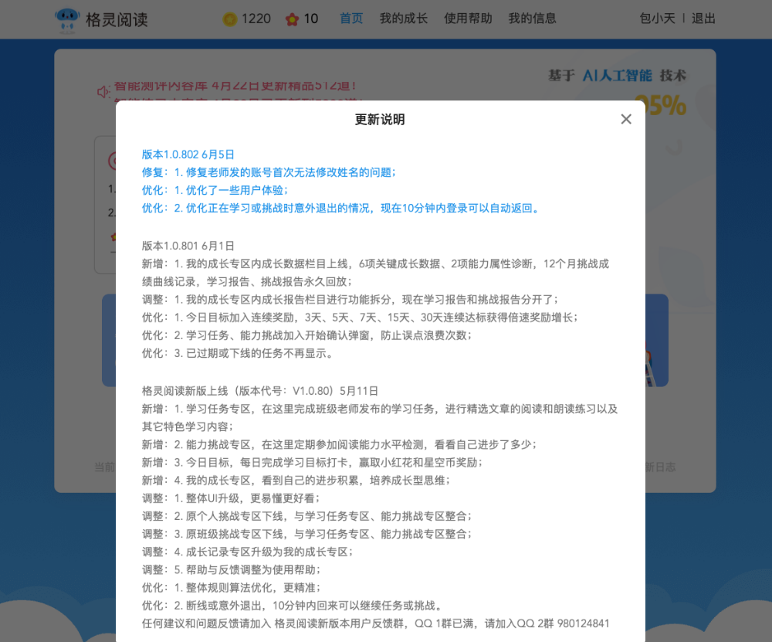Select 版本1.0.801 6月1日 heading
Image resolution: width=772 pixels, height=642 pixels.
(188, 246)
